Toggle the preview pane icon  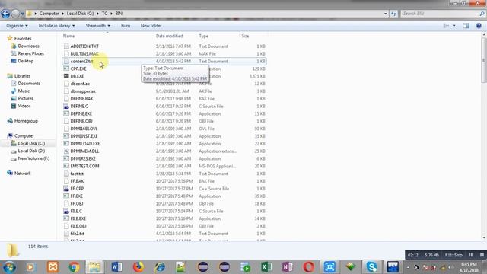[x=466, y=26]
